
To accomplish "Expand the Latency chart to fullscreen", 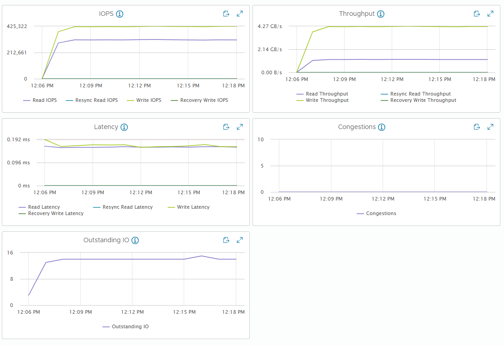I will [240, 127].
